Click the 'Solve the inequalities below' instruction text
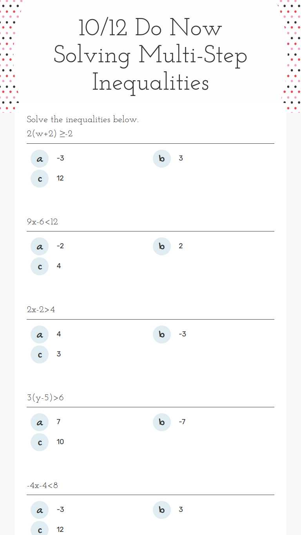301x535 pixels. (x=83, y=119)
